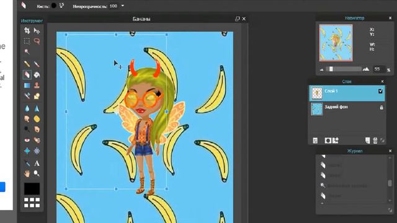The image size is (397, 223).
Task: Select the Spot Heal tool
Action: 37,140
